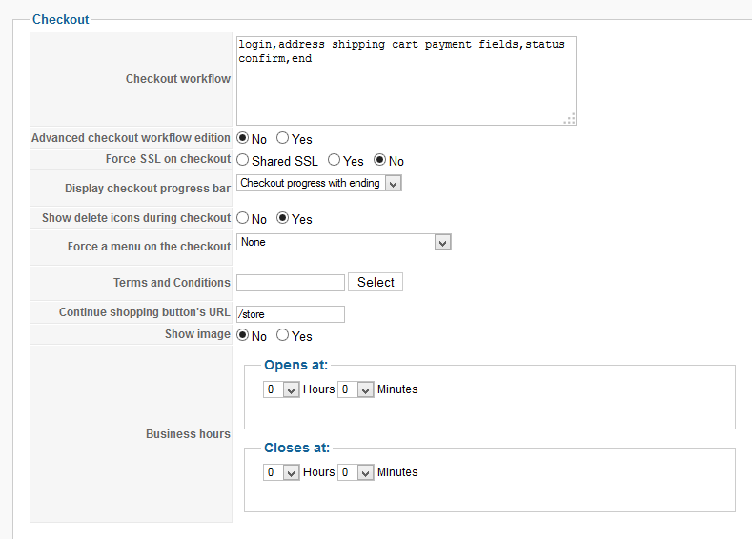
Task: Select Yes for Advanced checkout workflow edition
Action: tap(283, 139)
